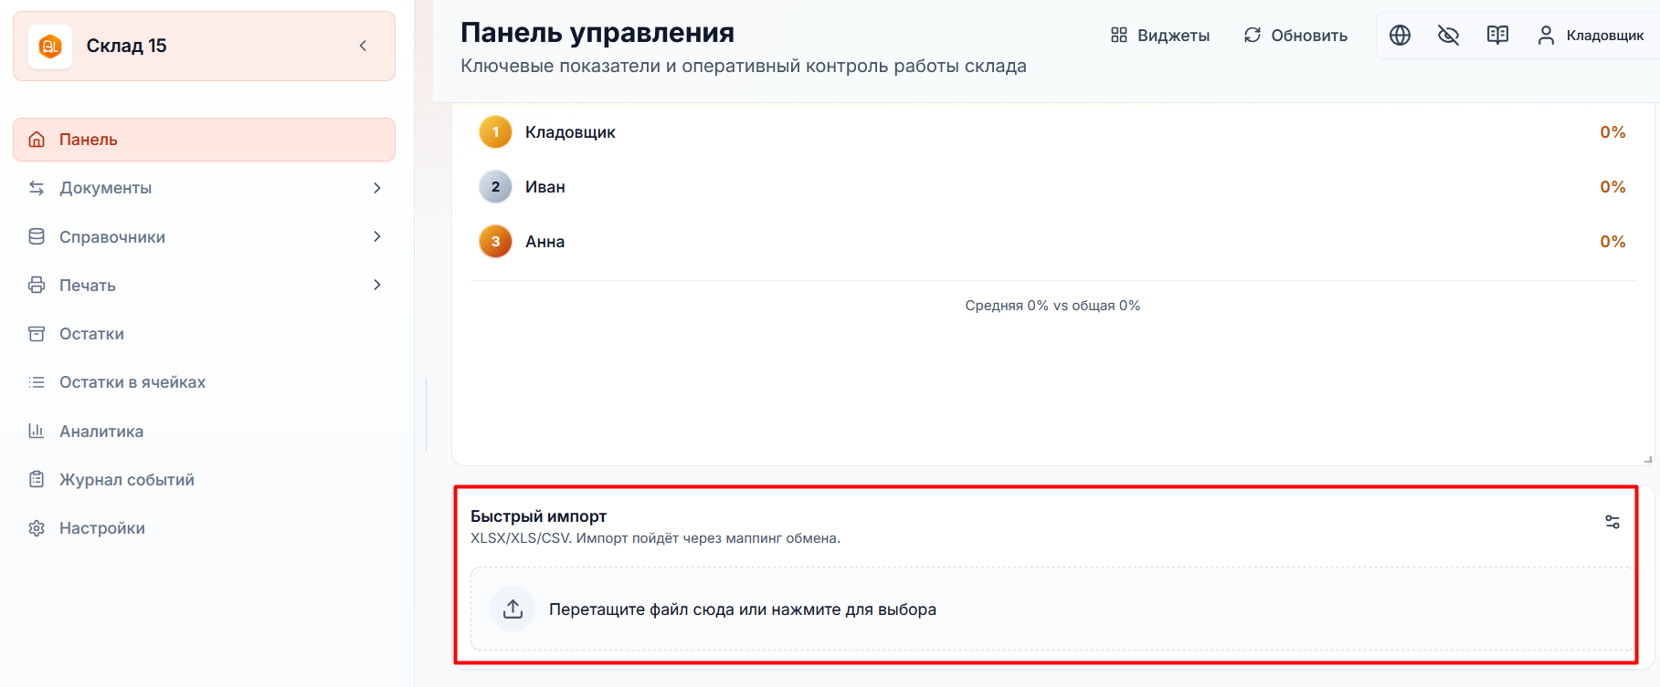Click the bar chart icon beside Аналитика
1660x687 pixels.
pos(37,431)
